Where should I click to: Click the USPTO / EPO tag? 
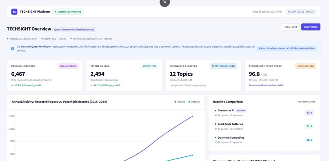coord(149,66)
